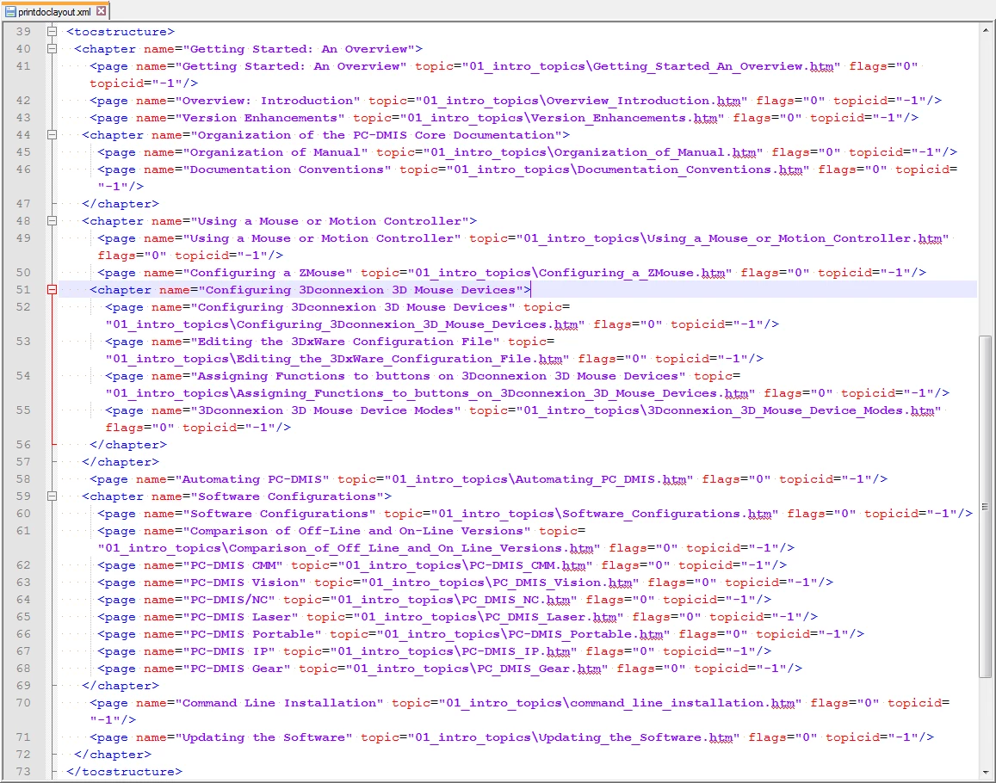996x783 pixels.
Task: Click the closing </tocstructure> tag
Action: pos(124,772)
